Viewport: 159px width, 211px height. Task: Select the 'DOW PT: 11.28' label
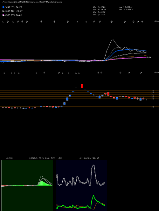13,15
